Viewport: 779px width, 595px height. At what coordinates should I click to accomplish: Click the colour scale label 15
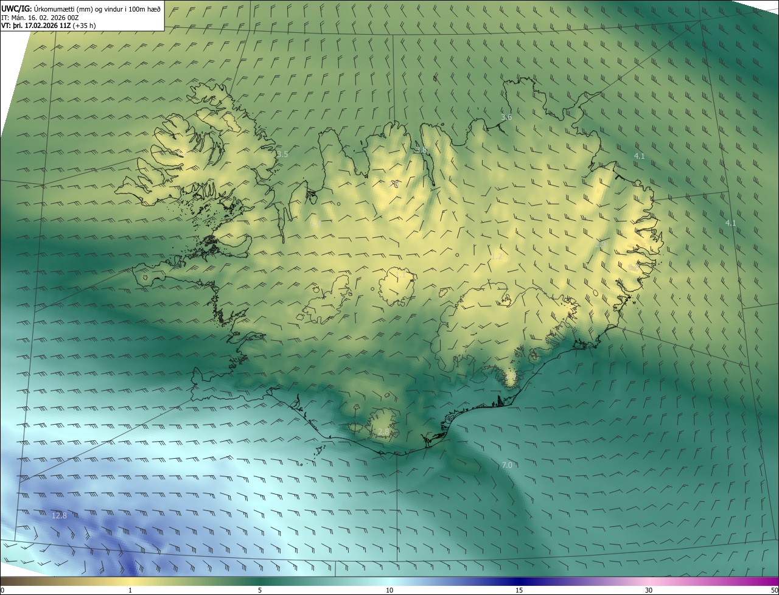coord(519,590)
